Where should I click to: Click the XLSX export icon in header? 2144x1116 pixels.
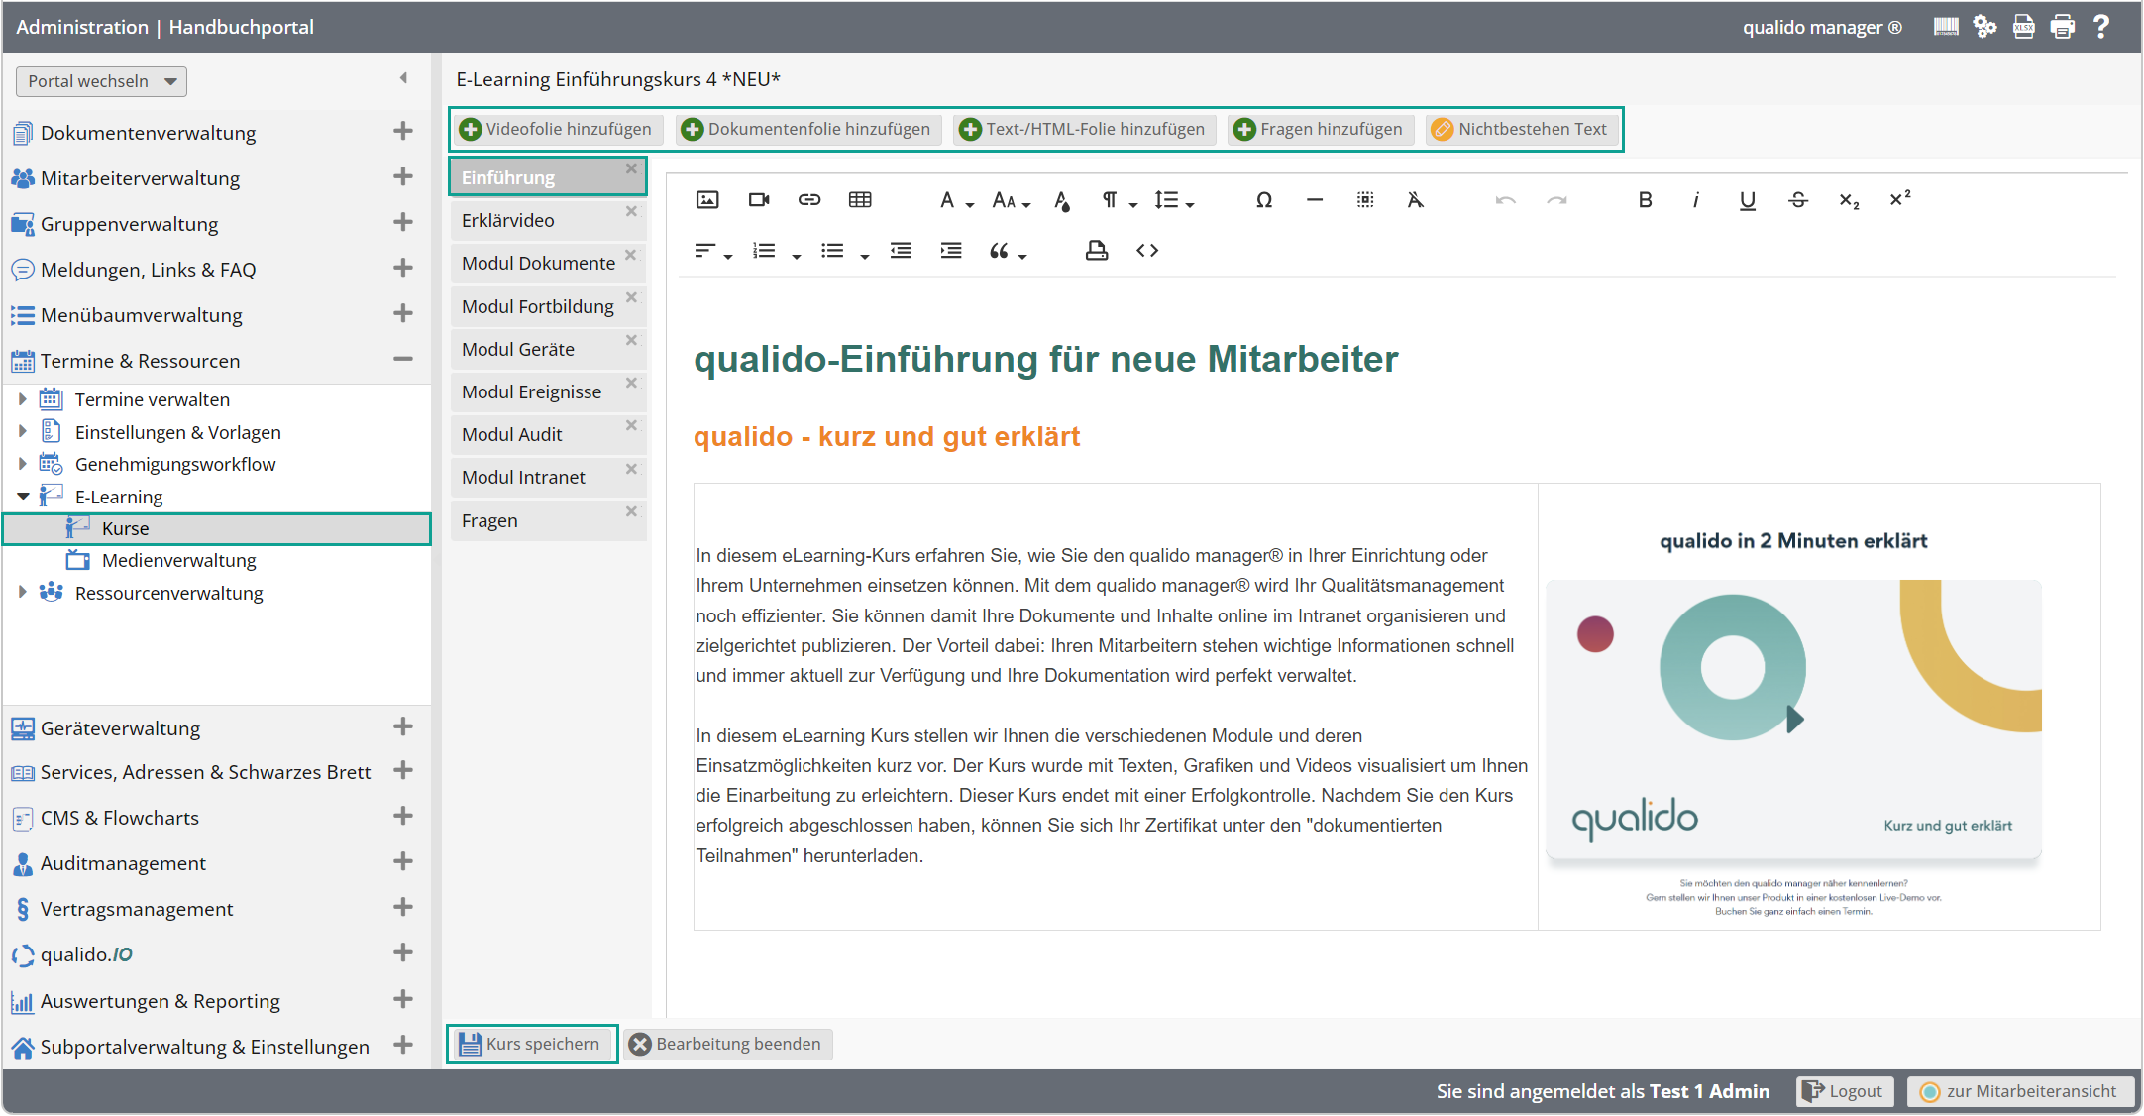2024,27
